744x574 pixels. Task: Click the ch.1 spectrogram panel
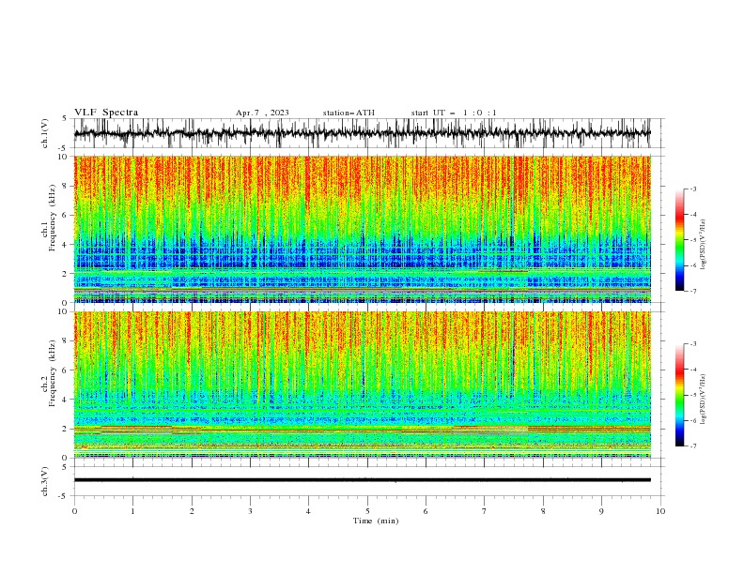(362, 229)
